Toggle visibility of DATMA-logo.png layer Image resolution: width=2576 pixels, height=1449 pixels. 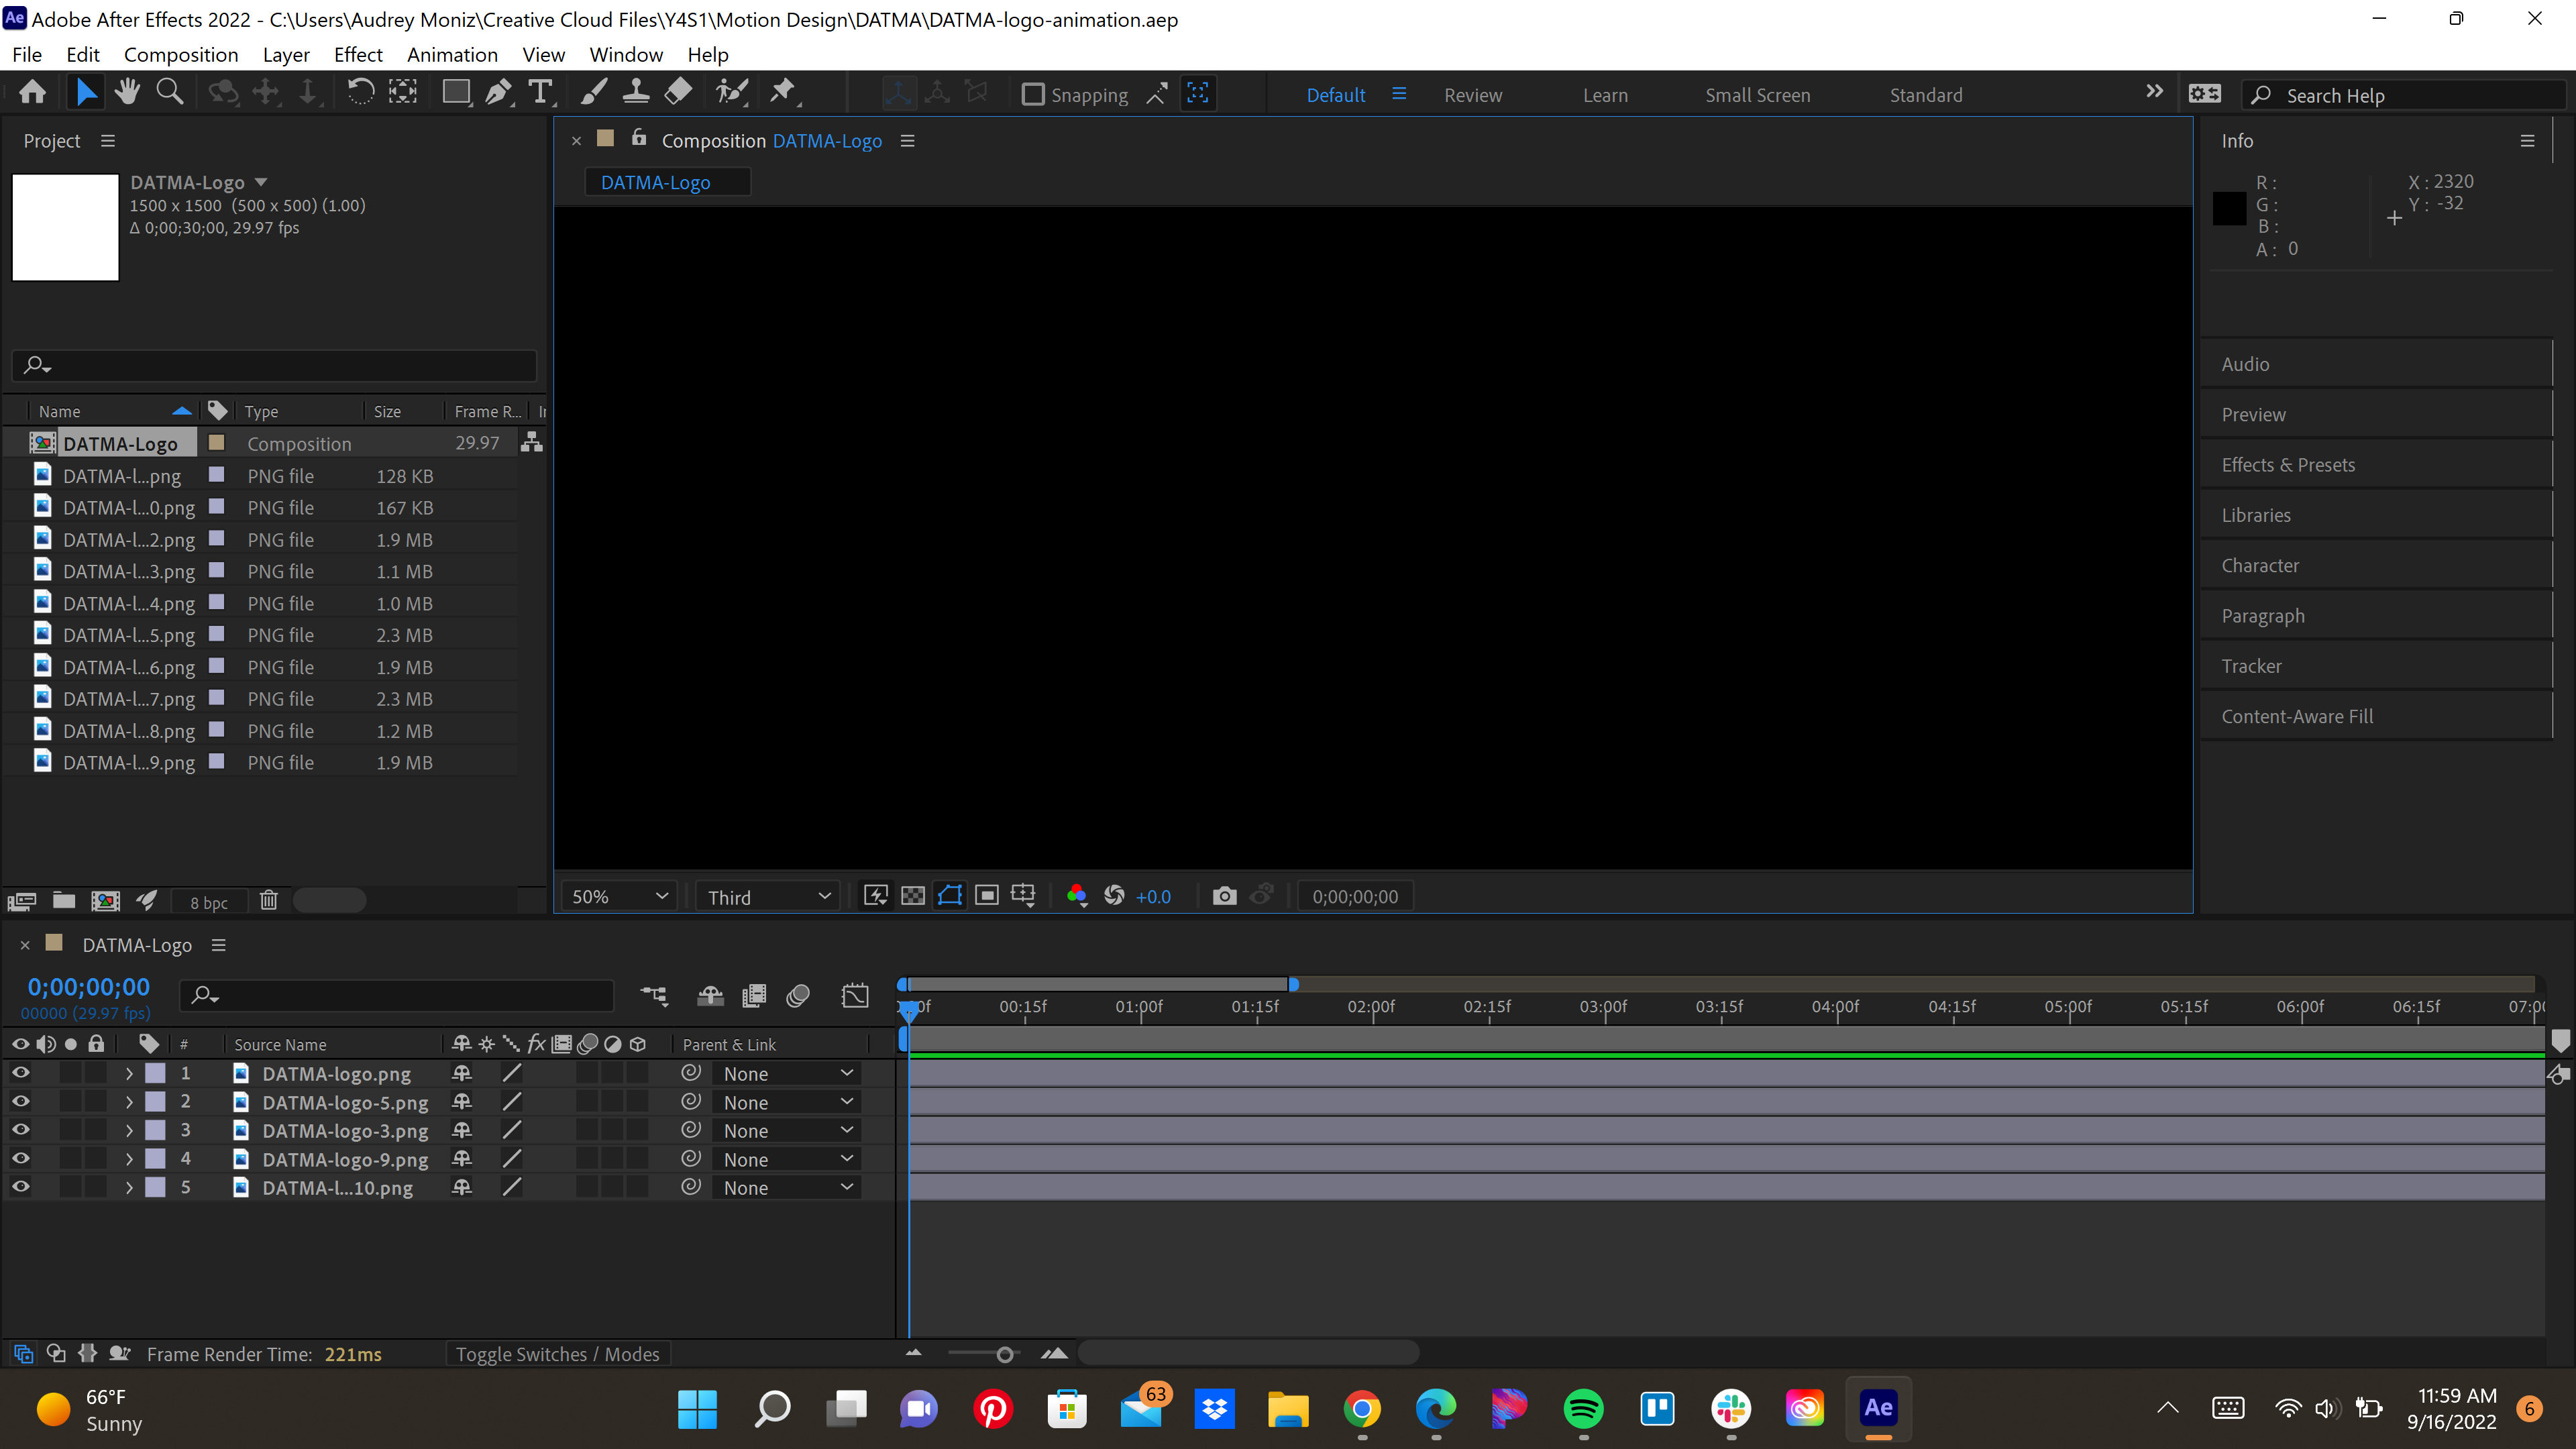point(19,1074)
